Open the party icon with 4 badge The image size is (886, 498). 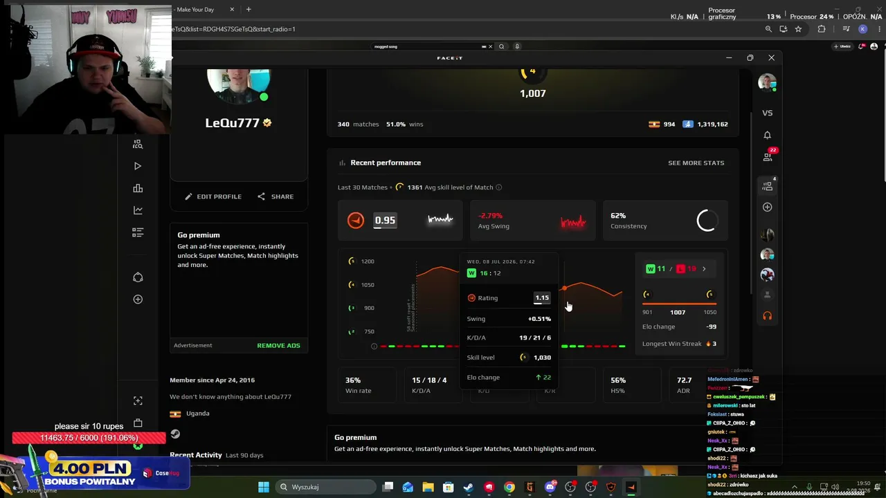[768, 185]
